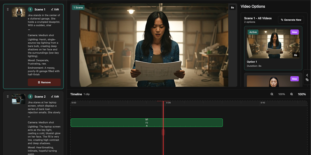This screenshot has height=155, width=311.
Task: Collapse the side panel using the chevron arrow
Action: tap(307, 75)
